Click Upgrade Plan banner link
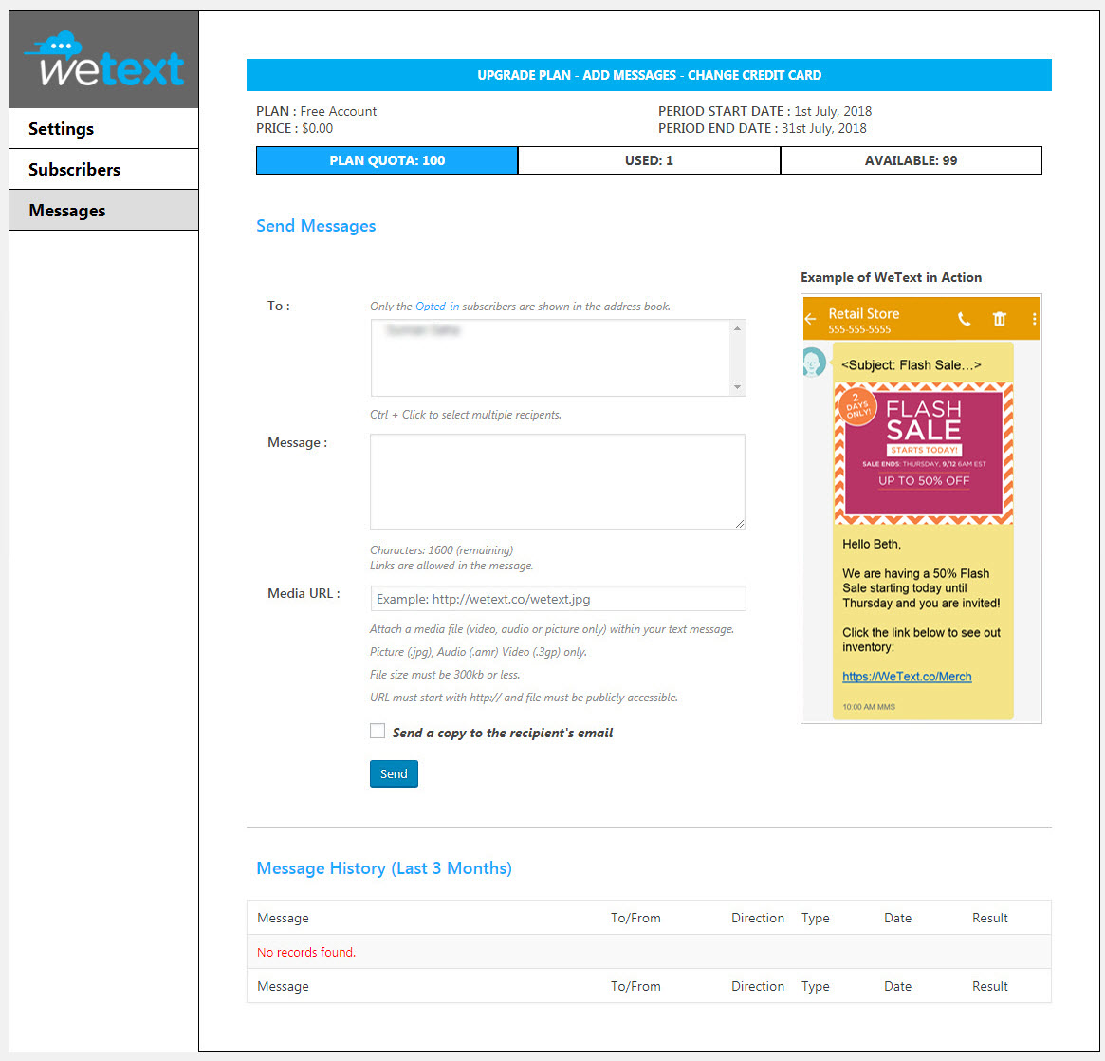This screenshot has height=1061, width=1105. (x=524, y=75)
